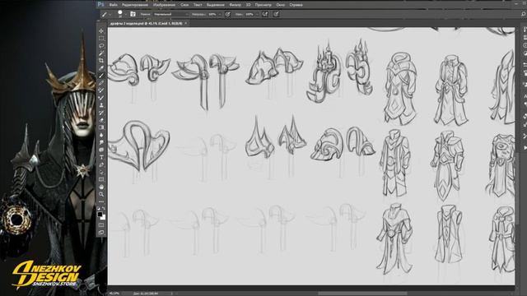Select the Blur drop tool
Screen dimensions: 527x296
click(x=101, y=135)
